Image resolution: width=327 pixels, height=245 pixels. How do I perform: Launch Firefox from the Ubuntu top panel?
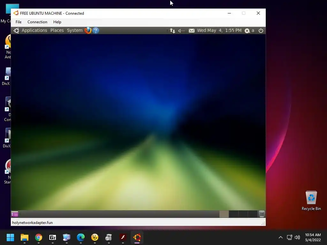pos(88,30)
